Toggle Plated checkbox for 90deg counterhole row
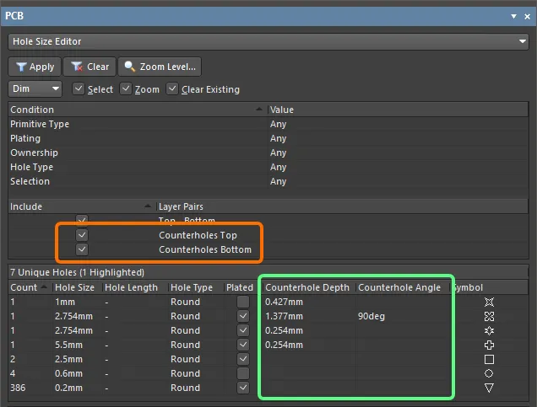 pos(243,316)
